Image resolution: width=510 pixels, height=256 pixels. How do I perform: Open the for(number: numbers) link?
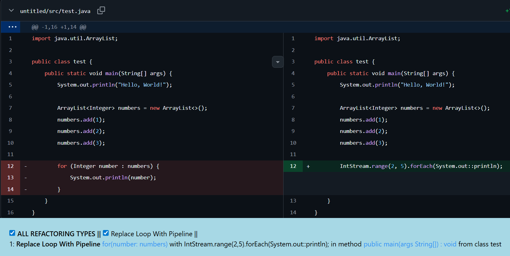[135, 244]
